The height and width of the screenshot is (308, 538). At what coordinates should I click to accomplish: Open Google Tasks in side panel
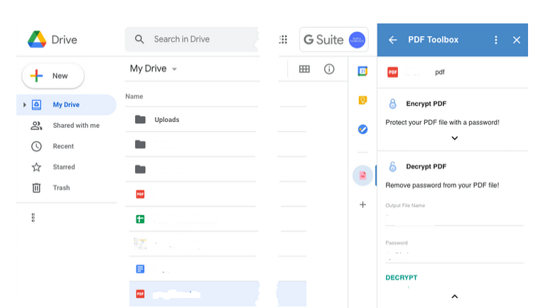click(362, 129)
